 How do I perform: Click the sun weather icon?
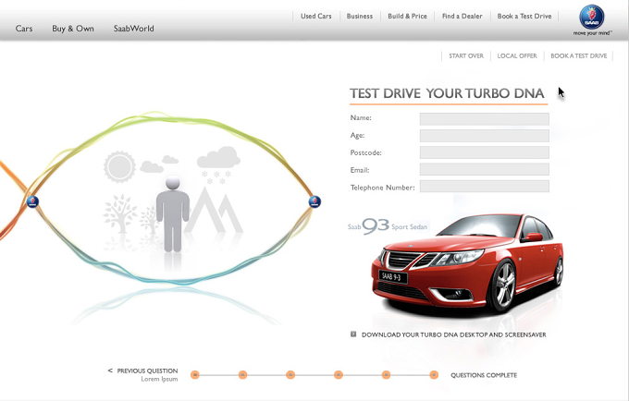click(119, 166)
